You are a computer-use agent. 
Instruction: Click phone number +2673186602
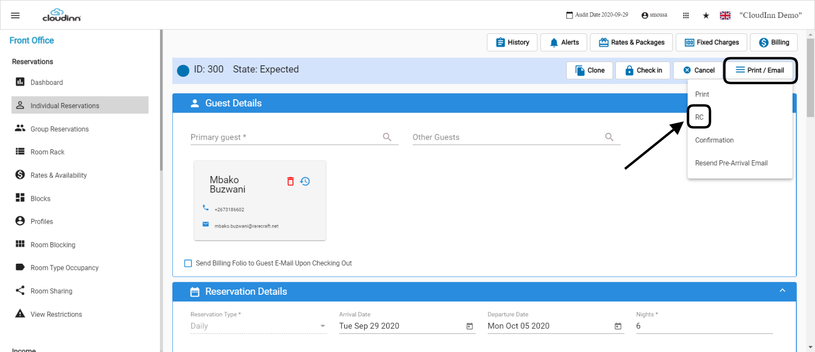(x=229, y=209)
